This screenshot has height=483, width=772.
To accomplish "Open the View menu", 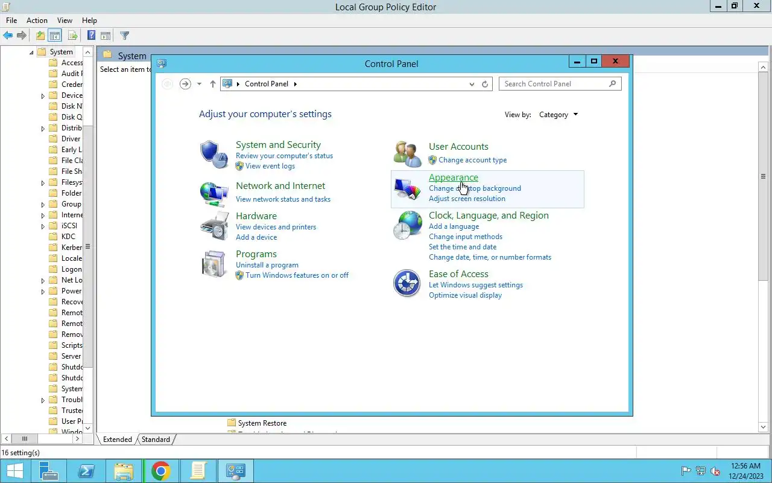I will (x=65, y=20).
